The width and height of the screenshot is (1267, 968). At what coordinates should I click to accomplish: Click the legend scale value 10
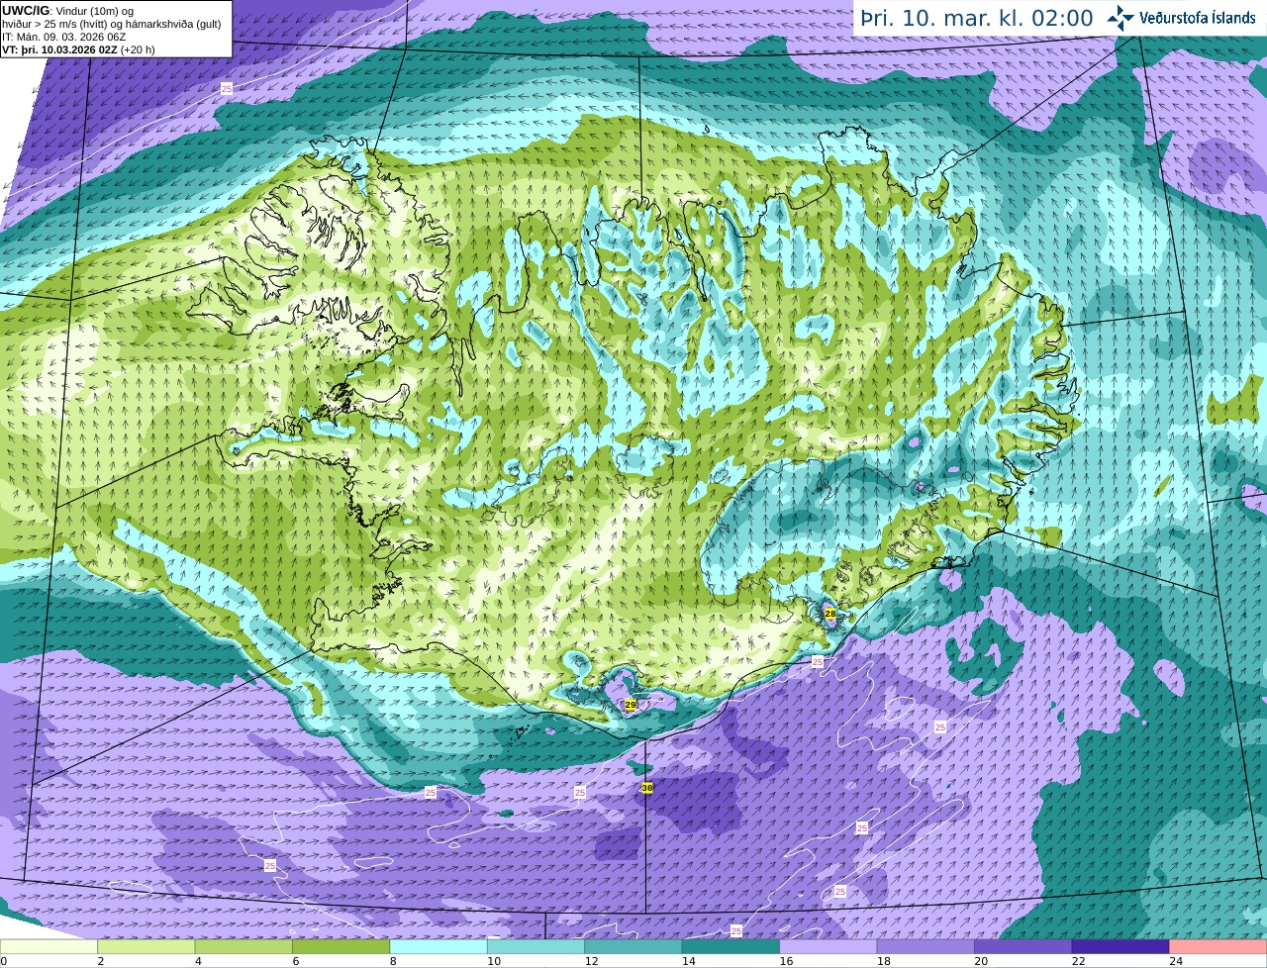click(493, 961)
